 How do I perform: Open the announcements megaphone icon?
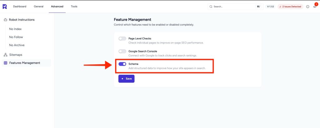pyautogui.click(x=315, y=7)
